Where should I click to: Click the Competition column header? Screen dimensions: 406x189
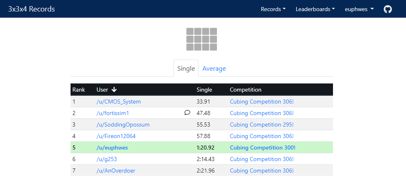tap(246, 90)
